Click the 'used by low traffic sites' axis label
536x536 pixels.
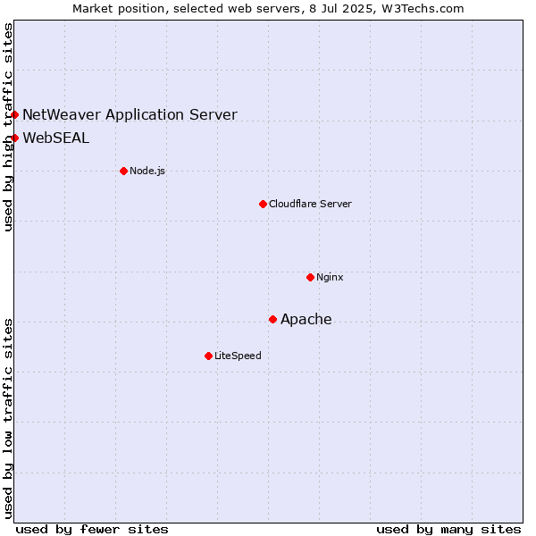pos(7,419)
